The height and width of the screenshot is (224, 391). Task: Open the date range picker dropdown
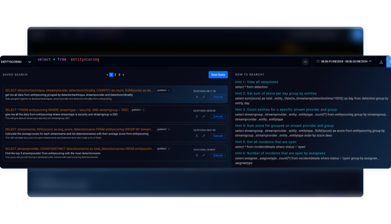pyautogui.click(x=370, y=62)
